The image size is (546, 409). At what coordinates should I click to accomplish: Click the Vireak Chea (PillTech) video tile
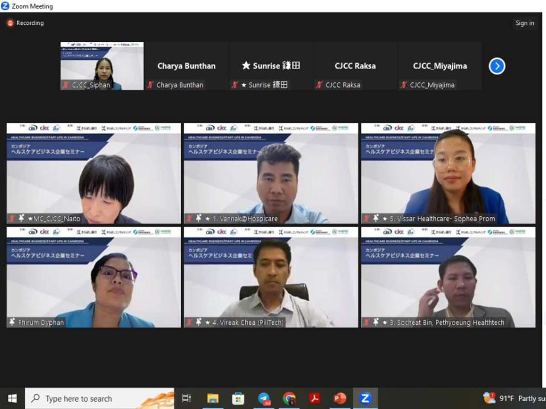[x=271, y=277]
